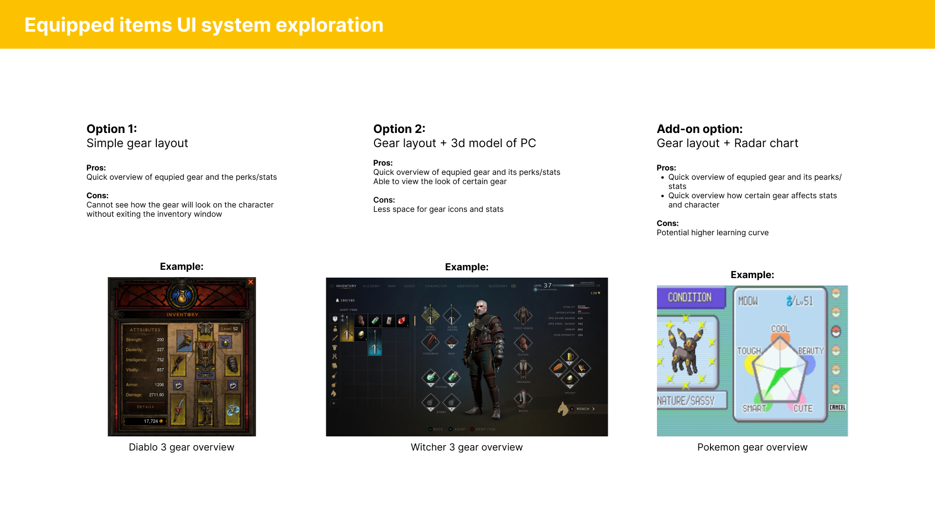
Task: Click the Umbreon sprite in the Condition panel
Action: point(686,352)
